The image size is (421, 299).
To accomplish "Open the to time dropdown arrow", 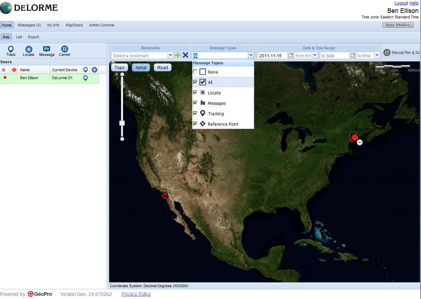I will click(x=377, y=55).
